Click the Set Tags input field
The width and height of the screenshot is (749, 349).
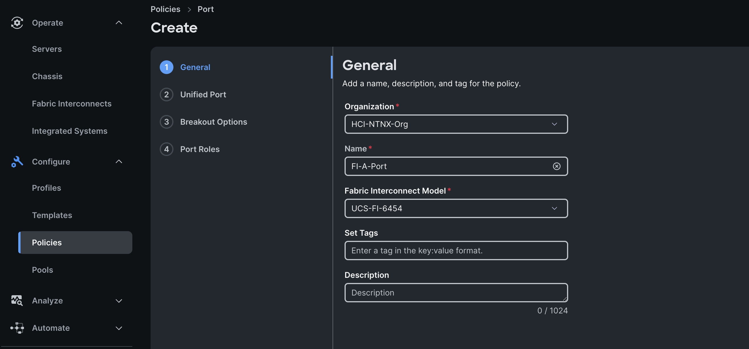pyautogui.click(x=456, y=250)
